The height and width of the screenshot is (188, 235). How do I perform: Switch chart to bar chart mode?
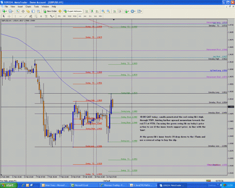pyautogui.click(x=86, y=11)
